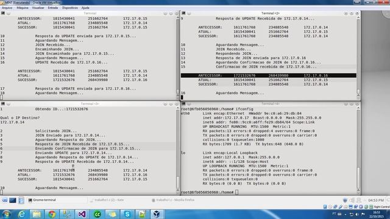This screenshot has width=390, height=219.
Task: Open the Arquivo menu
Action: click(7, 8)
